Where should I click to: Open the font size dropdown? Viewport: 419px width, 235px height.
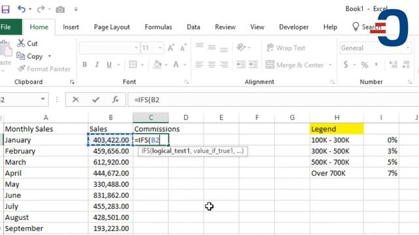click(x=160, y=48)
